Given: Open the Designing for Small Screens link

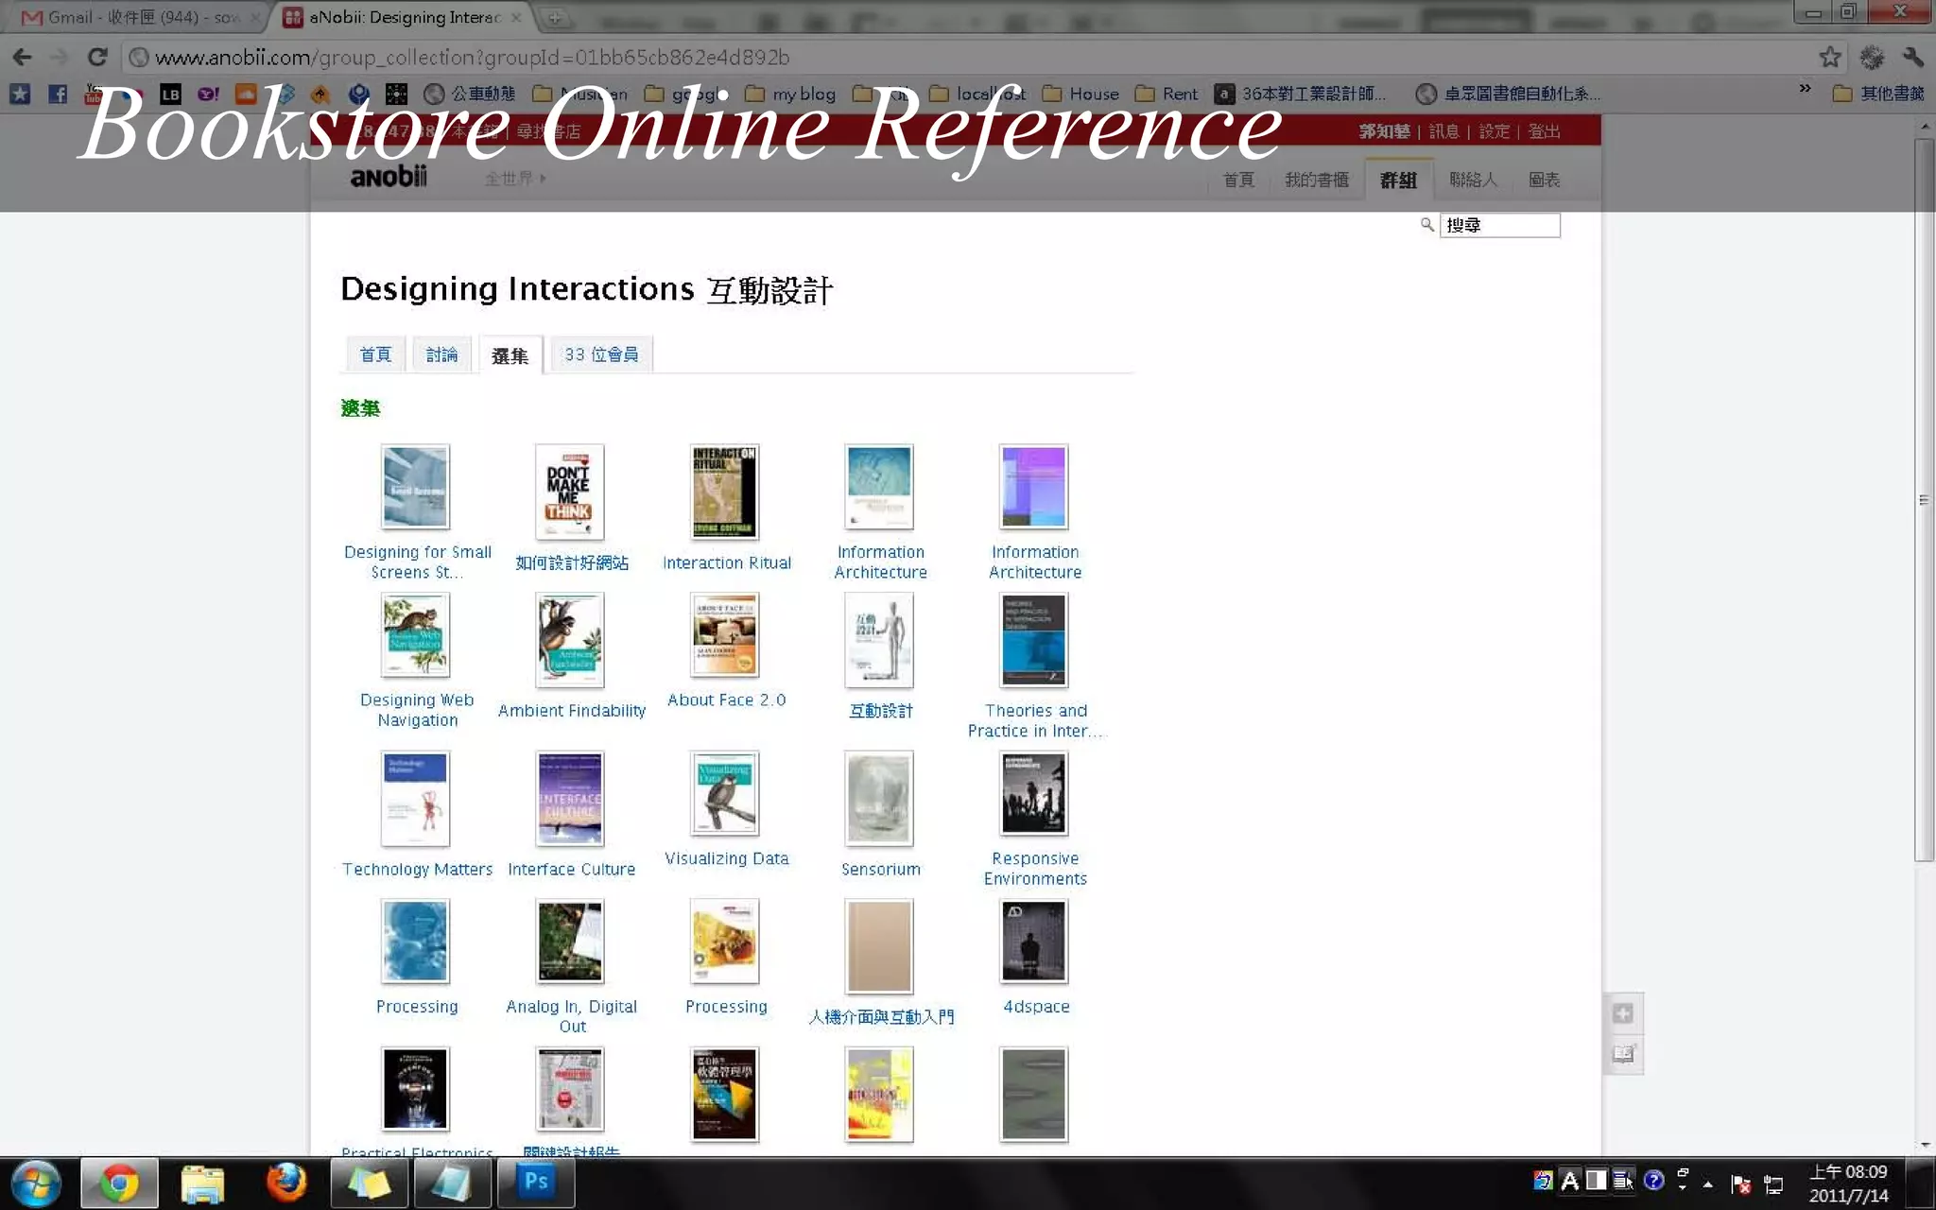Looking at the screenshot, I should [418, 562].
